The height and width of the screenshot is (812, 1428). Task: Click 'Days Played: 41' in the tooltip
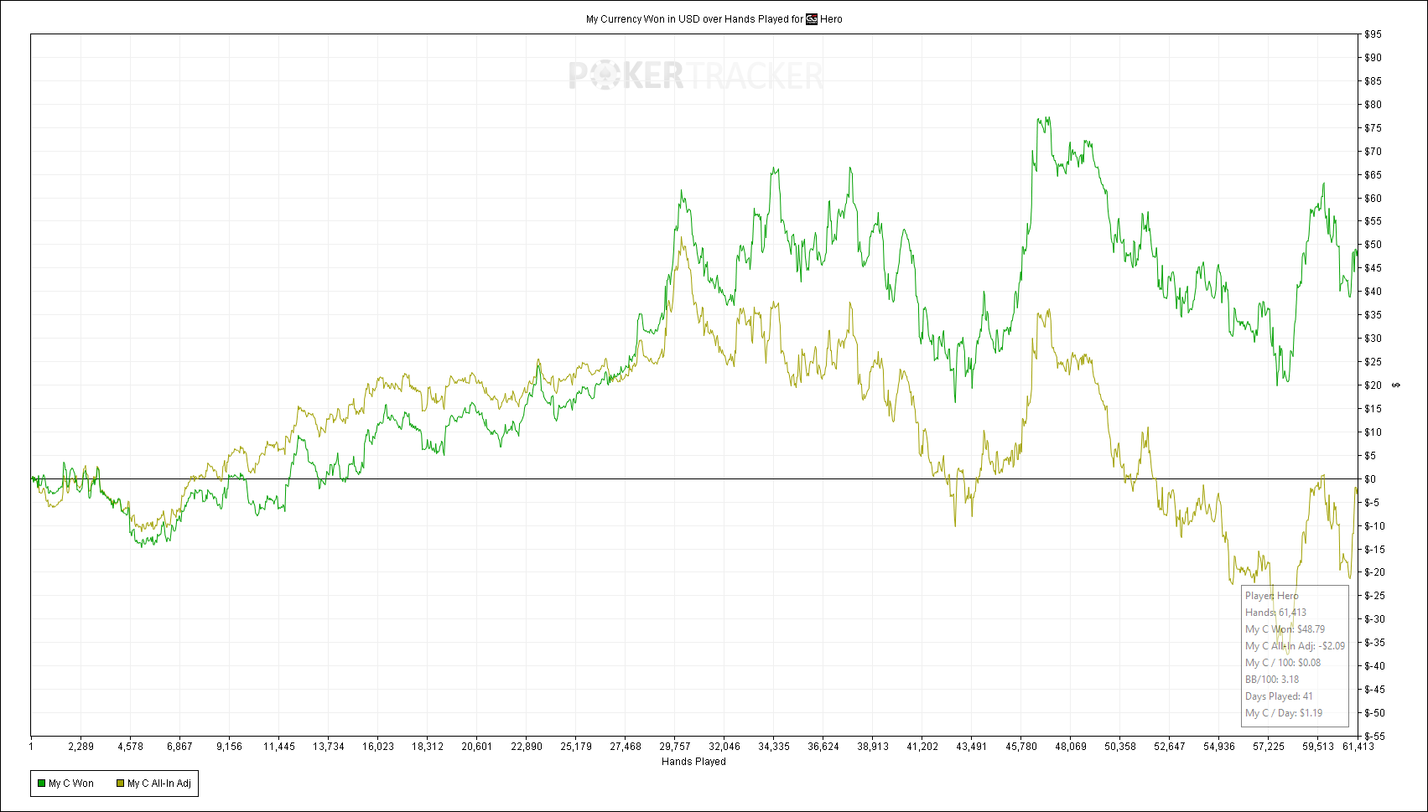[x=1279, y=696]
